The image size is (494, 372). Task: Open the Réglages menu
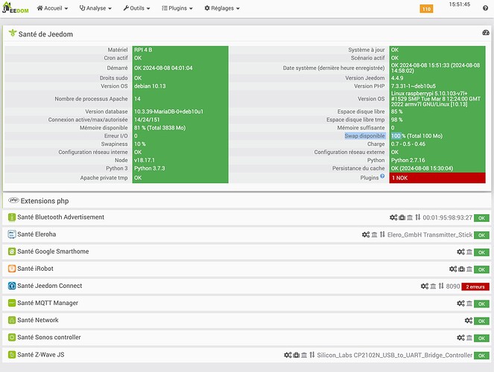pyautogui.click(x=222, y=8)
